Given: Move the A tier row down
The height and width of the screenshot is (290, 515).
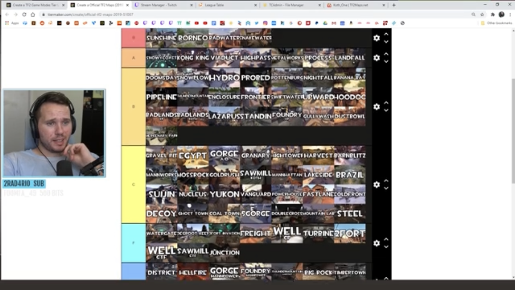Looking at the screenshot, I should (386, 61).
